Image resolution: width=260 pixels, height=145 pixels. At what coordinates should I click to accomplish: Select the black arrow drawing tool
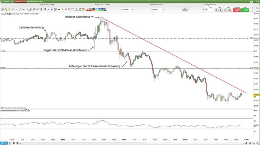pyautogui.click(x=59, y=10)
